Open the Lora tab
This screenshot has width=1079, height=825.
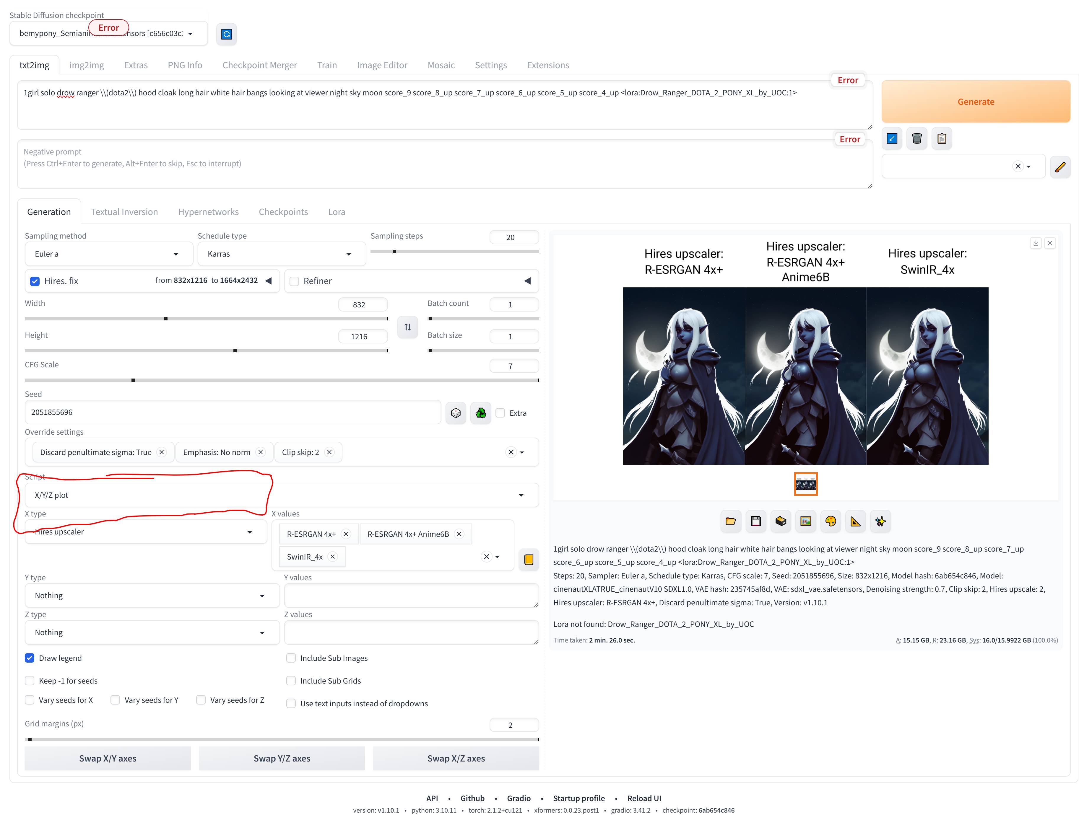[x=337, y=212]
